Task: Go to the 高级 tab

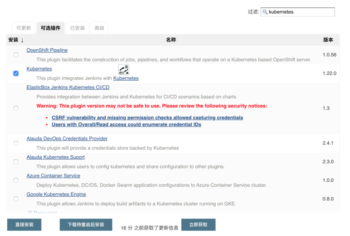Action: coord(99,28)
